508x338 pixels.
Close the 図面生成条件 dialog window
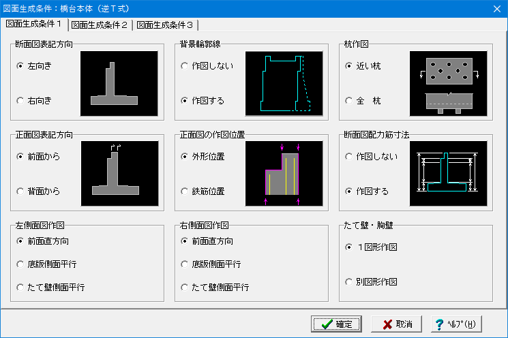tap(497, 9)
